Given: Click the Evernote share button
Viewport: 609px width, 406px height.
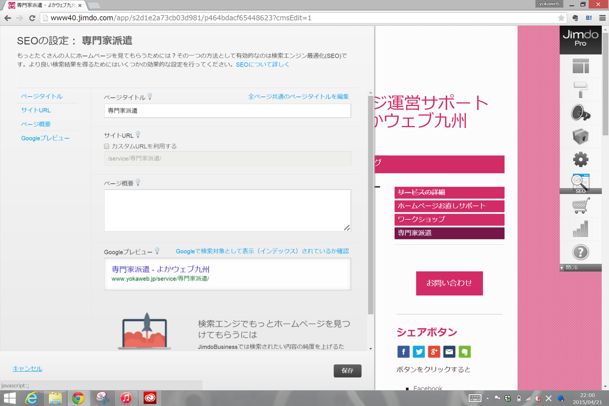Looking at the screenshot, I should [465, 352].
